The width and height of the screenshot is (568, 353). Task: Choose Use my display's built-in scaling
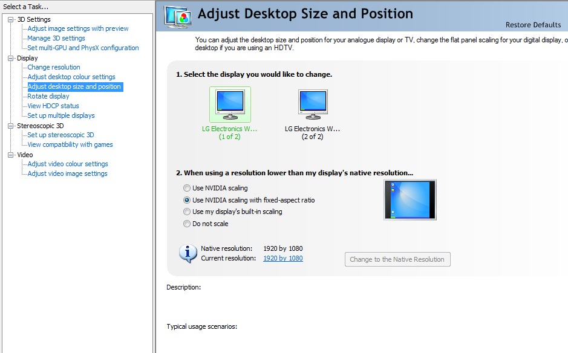tap(187, 212)
